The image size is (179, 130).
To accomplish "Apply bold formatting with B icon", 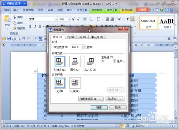I will pos(30,26).
